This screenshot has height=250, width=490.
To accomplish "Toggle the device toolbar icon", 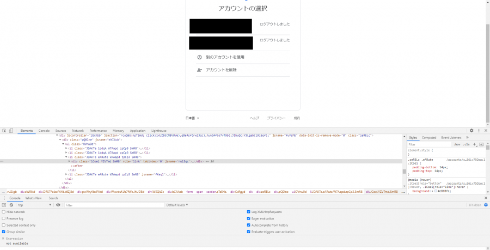I will pyautogui.click(x=11, y=131).
